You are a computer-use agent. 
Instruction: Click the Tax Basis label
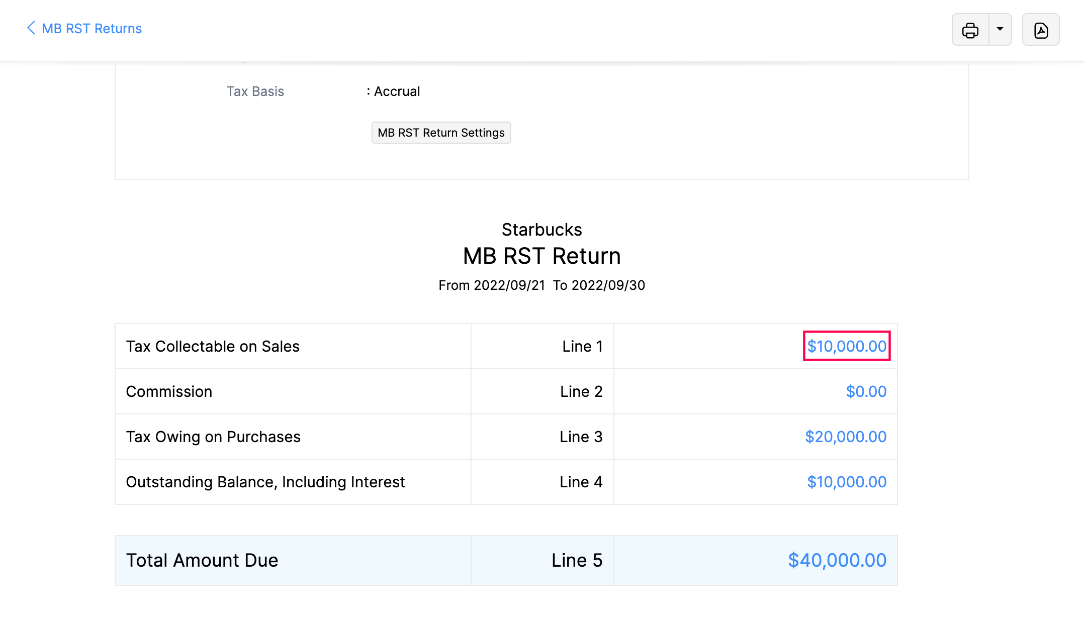click(255, 91)
